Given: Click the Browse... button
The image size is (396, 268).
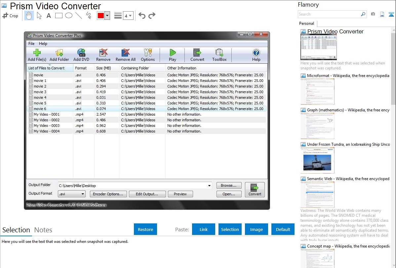Looking at the screenshot, I should (x=229, y=185).
